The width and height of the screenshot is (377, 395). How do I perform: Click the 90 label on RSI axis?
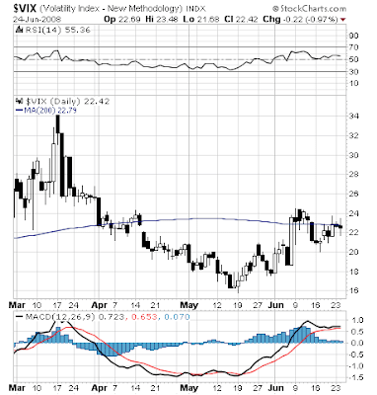[354, 36]
